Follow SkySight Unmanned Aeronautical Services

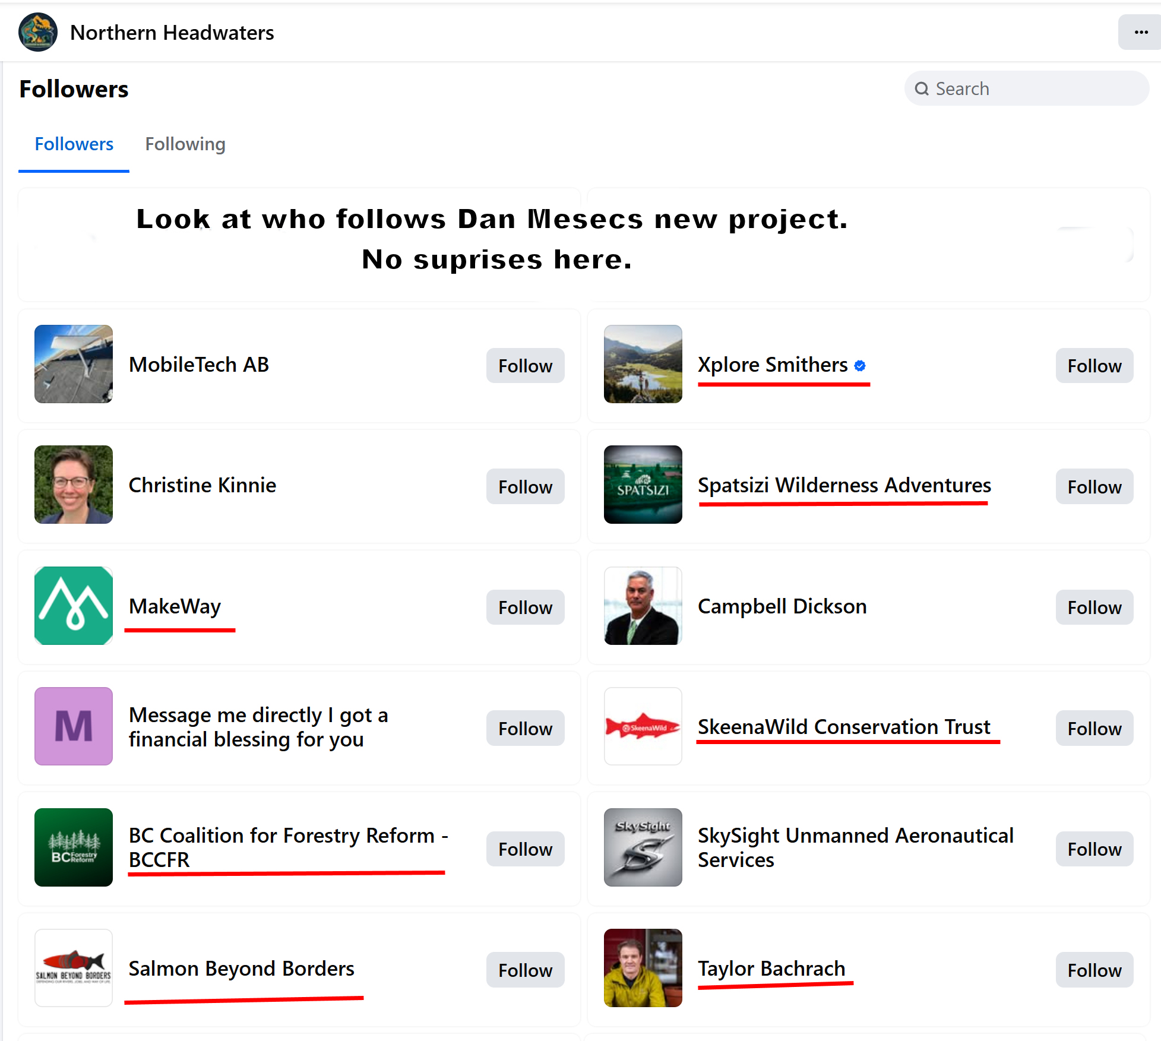[x=1094, y=849]
